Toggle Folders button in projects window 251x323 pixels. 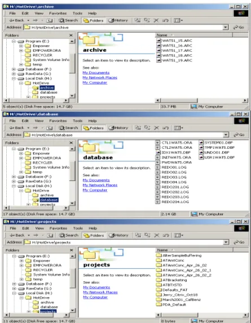94,235
